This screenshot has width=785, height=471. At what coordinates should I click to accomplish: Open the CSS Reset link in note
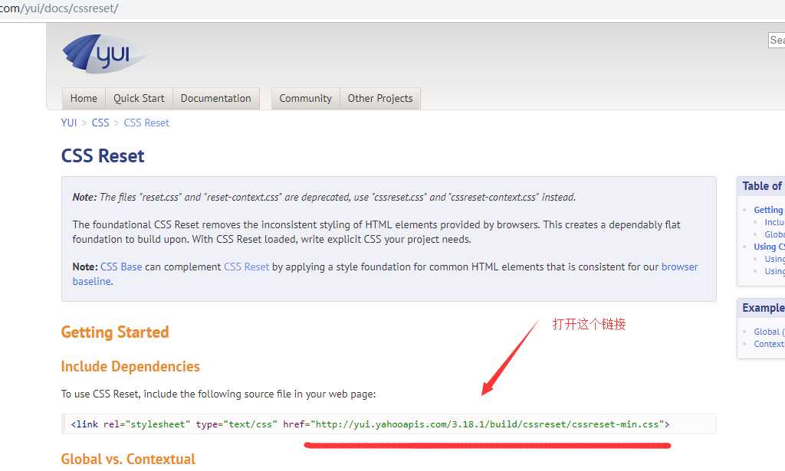[246, 267]
